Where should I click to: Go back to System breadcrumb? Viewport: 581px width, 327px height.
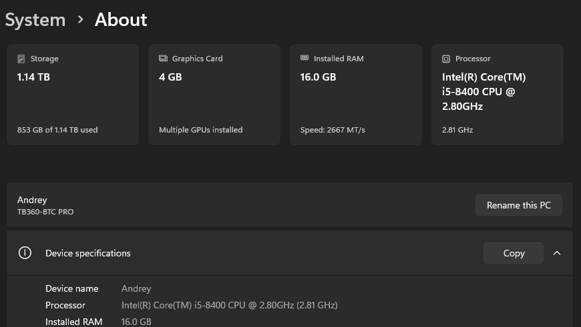pos(35,20)
